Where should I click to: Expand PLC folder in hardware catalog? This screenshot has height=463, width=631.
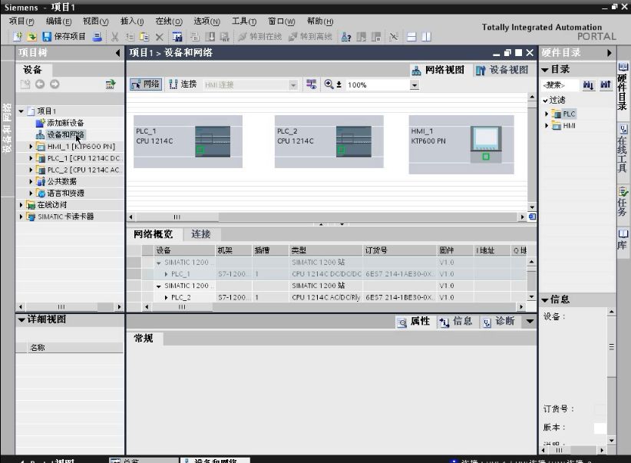(x=547, y=114)
